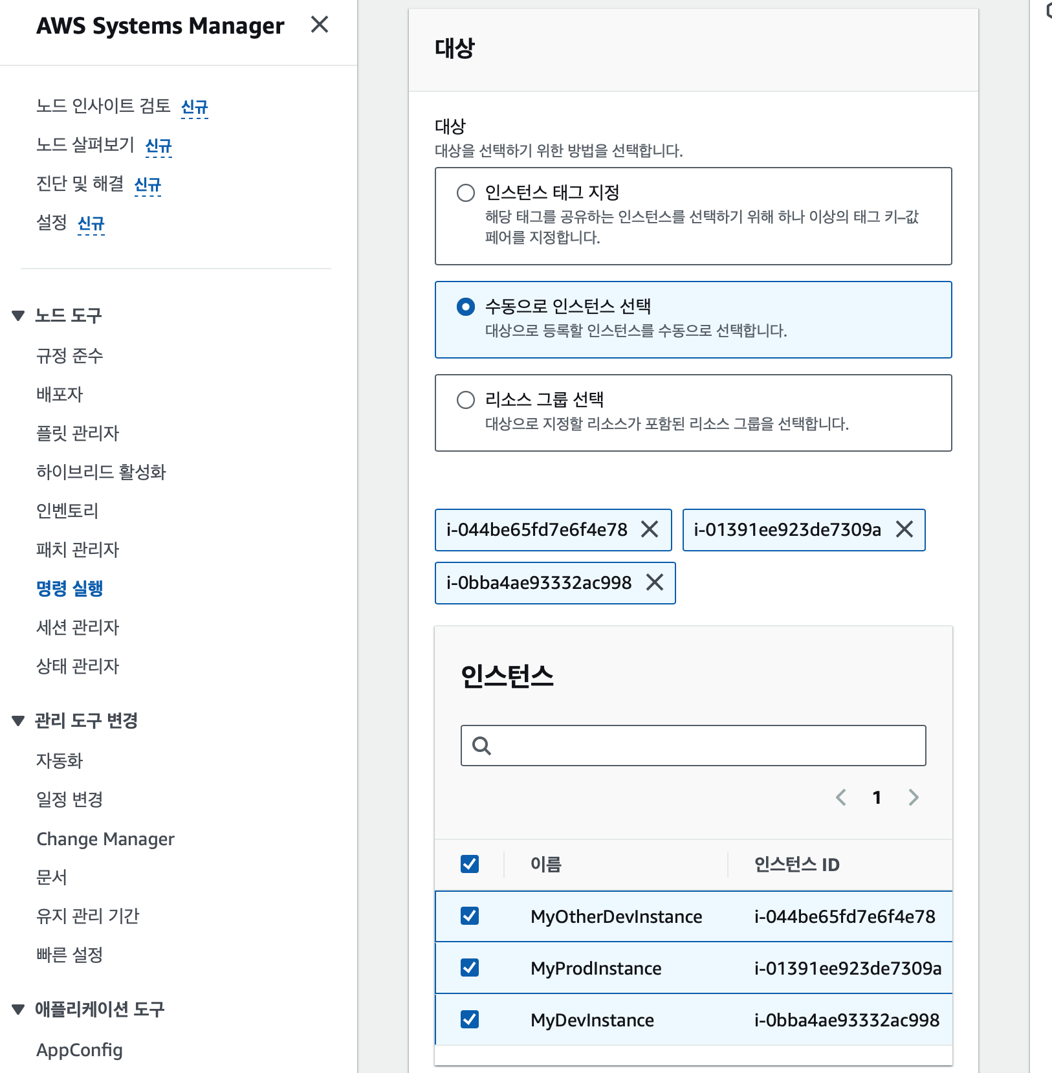
Task: Open 유지 관리 기간 in sidebar
Action: coord(88,916)
